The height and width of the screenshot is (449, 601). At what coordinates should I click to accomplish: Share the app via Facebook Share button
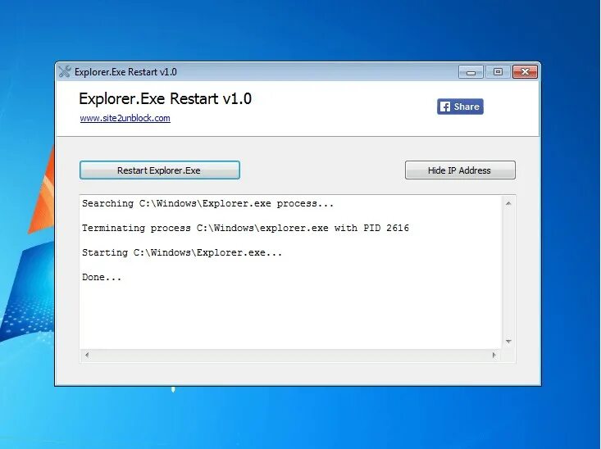[x=460, y=107]
